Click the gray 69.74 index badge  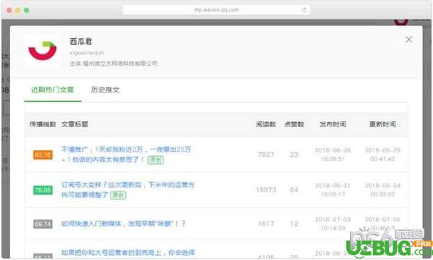pos(43,224)
